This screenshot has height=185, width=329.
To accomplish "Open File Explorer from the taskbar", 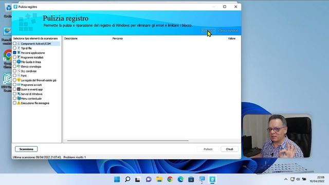I will click(x=159, y=179).
